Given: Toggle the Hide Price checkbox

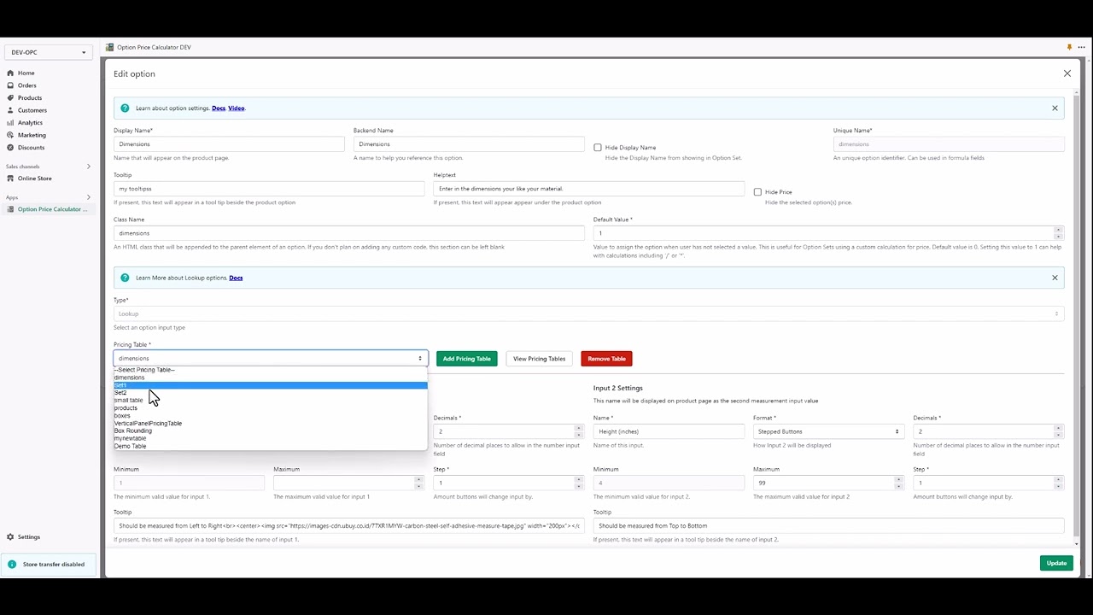Looking at the screenshot, I should coord(757,192).
